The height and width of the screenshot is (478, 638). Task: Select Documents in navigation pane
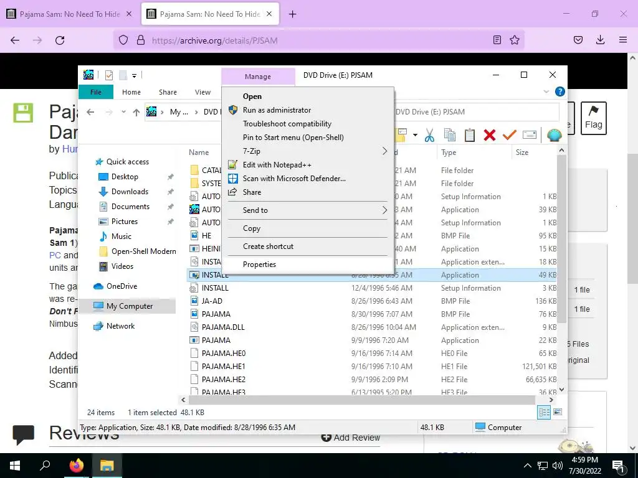pos(130,207)
